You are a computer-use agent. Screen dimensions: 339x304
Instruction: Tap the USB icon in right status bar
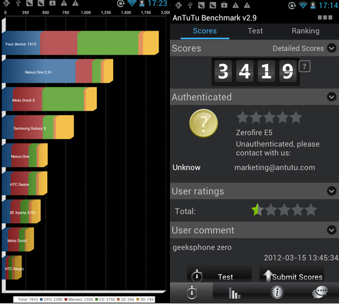(190, 5)
